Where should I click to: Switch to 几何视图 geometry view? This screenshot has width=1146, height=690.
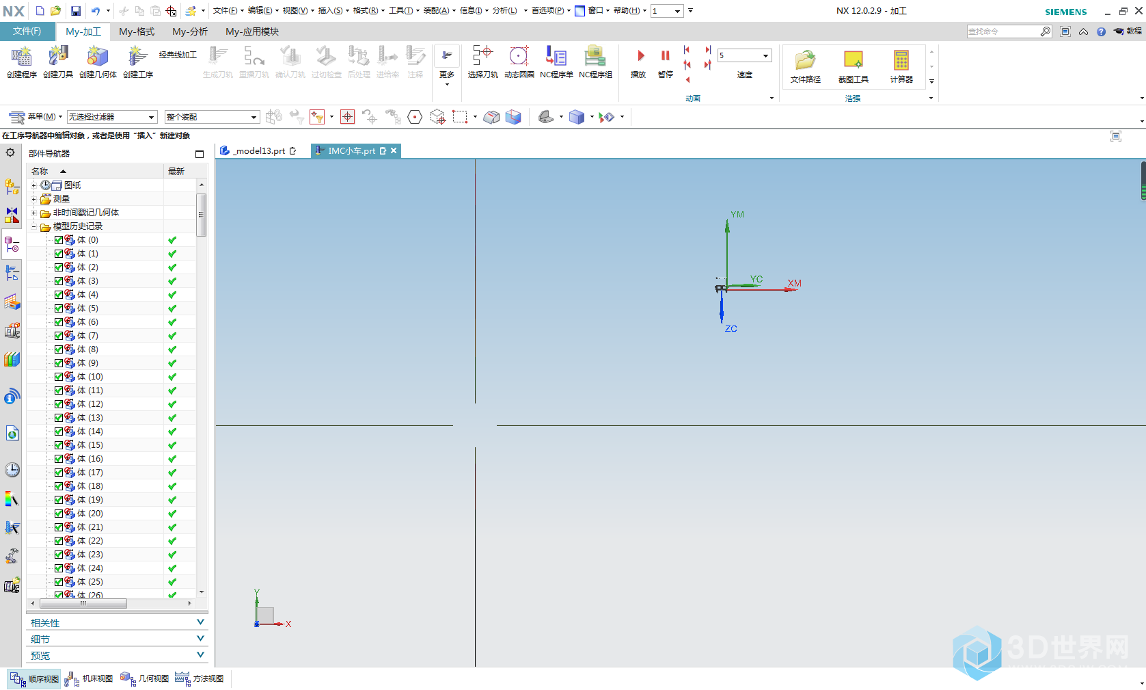point(145,678)
